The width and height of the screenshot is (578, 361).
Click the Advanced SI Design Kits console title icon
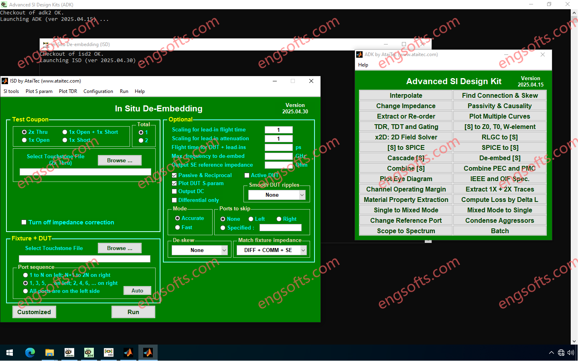(4, 4)
